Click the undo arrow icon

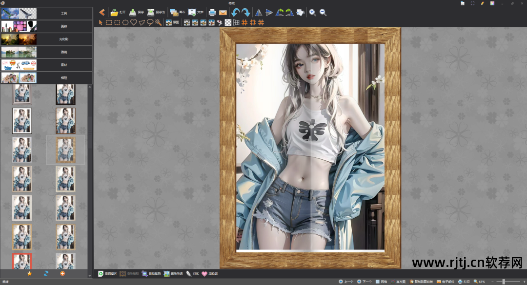tap(235, 13)
